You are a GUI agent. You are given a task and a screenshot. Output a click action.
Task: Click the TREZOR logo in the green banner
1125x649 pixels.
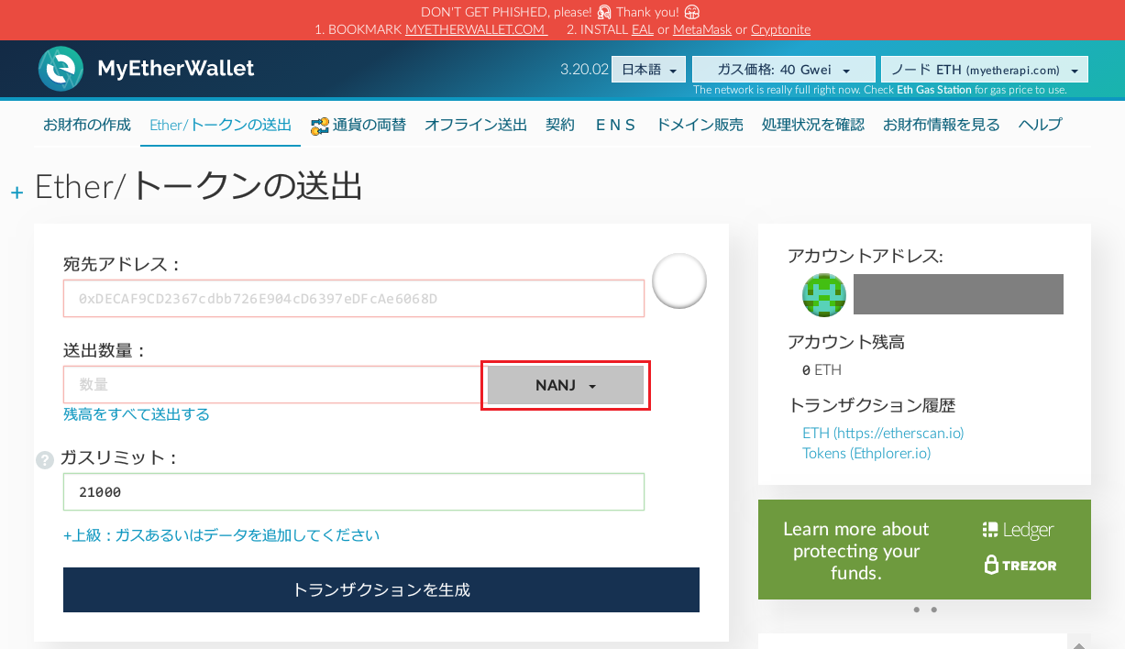[1020, 565]
